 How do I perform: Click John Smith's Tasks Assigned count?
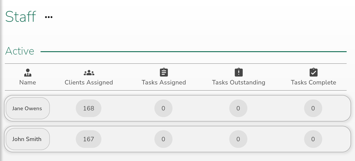[164, 139]
